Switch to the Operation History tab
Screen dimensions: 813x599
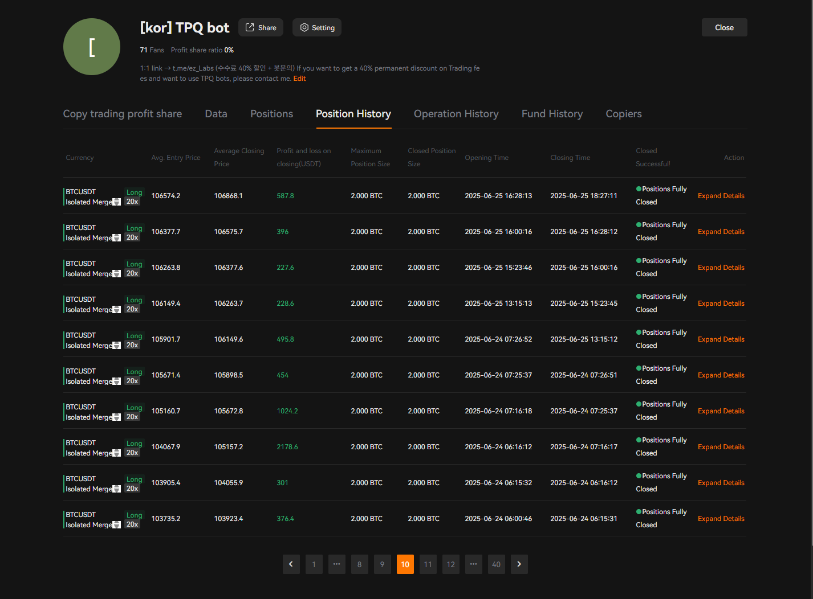click(x=456, y=114)
